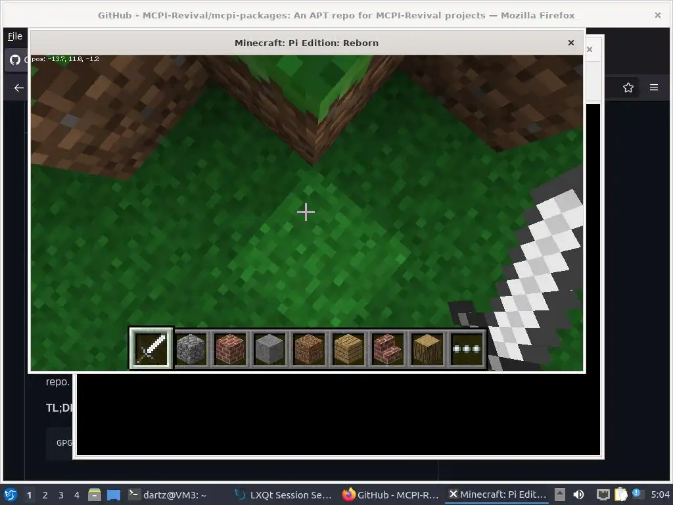673x505 pixels.
Task: Open Firefox hamburger application menu
Action: [x=654, y=87]
